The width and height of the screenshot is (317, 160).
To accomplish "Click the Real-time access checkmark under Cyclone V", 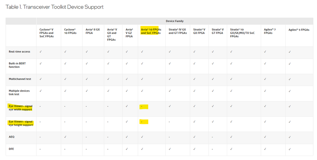I will coord(40,51).
